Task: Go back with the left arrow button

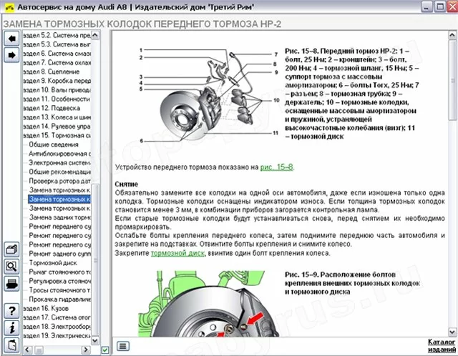Action: pos(11,38)
